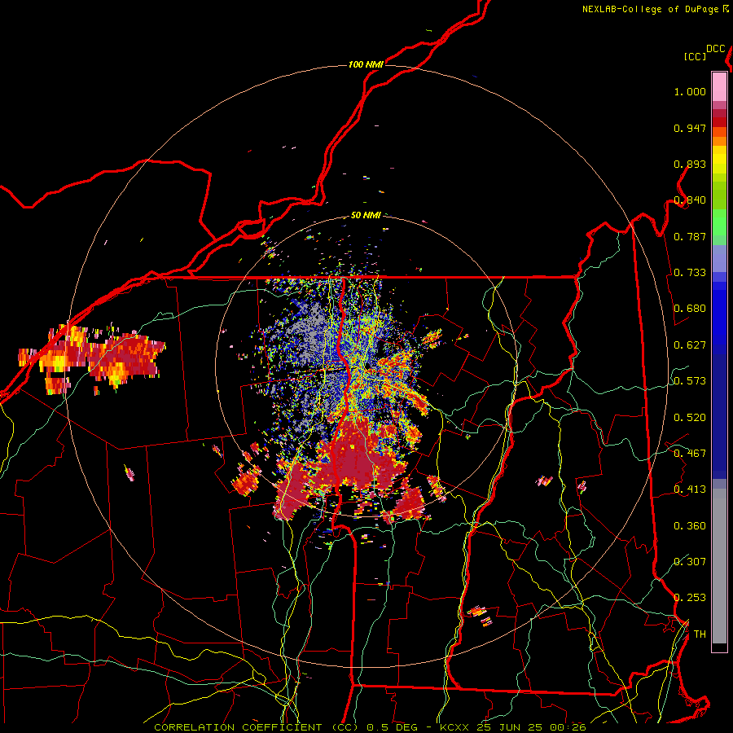Click the 1.000 value on the scale
The height and width of the screenshot is (733, 733).
(x=690, y=91)
